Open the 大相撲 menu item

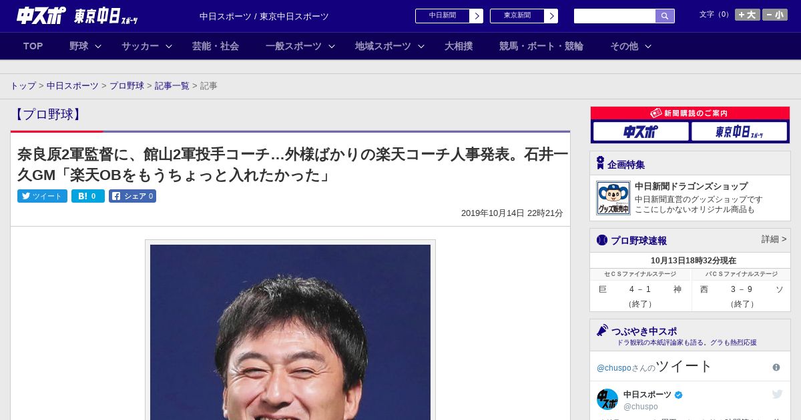tap(459, 46)
